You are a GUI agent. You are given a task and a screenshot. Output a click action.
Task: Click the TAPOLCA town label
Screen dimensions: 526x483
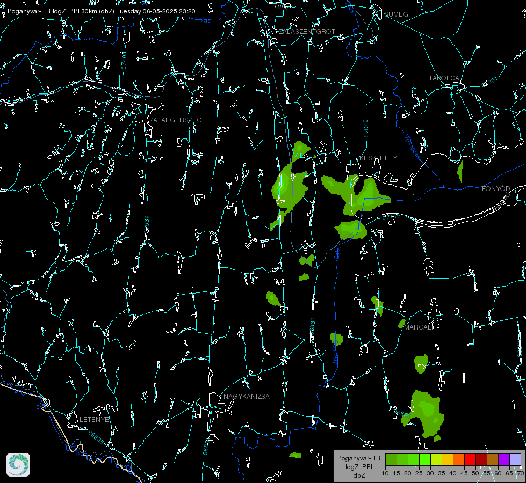point(444,78)
